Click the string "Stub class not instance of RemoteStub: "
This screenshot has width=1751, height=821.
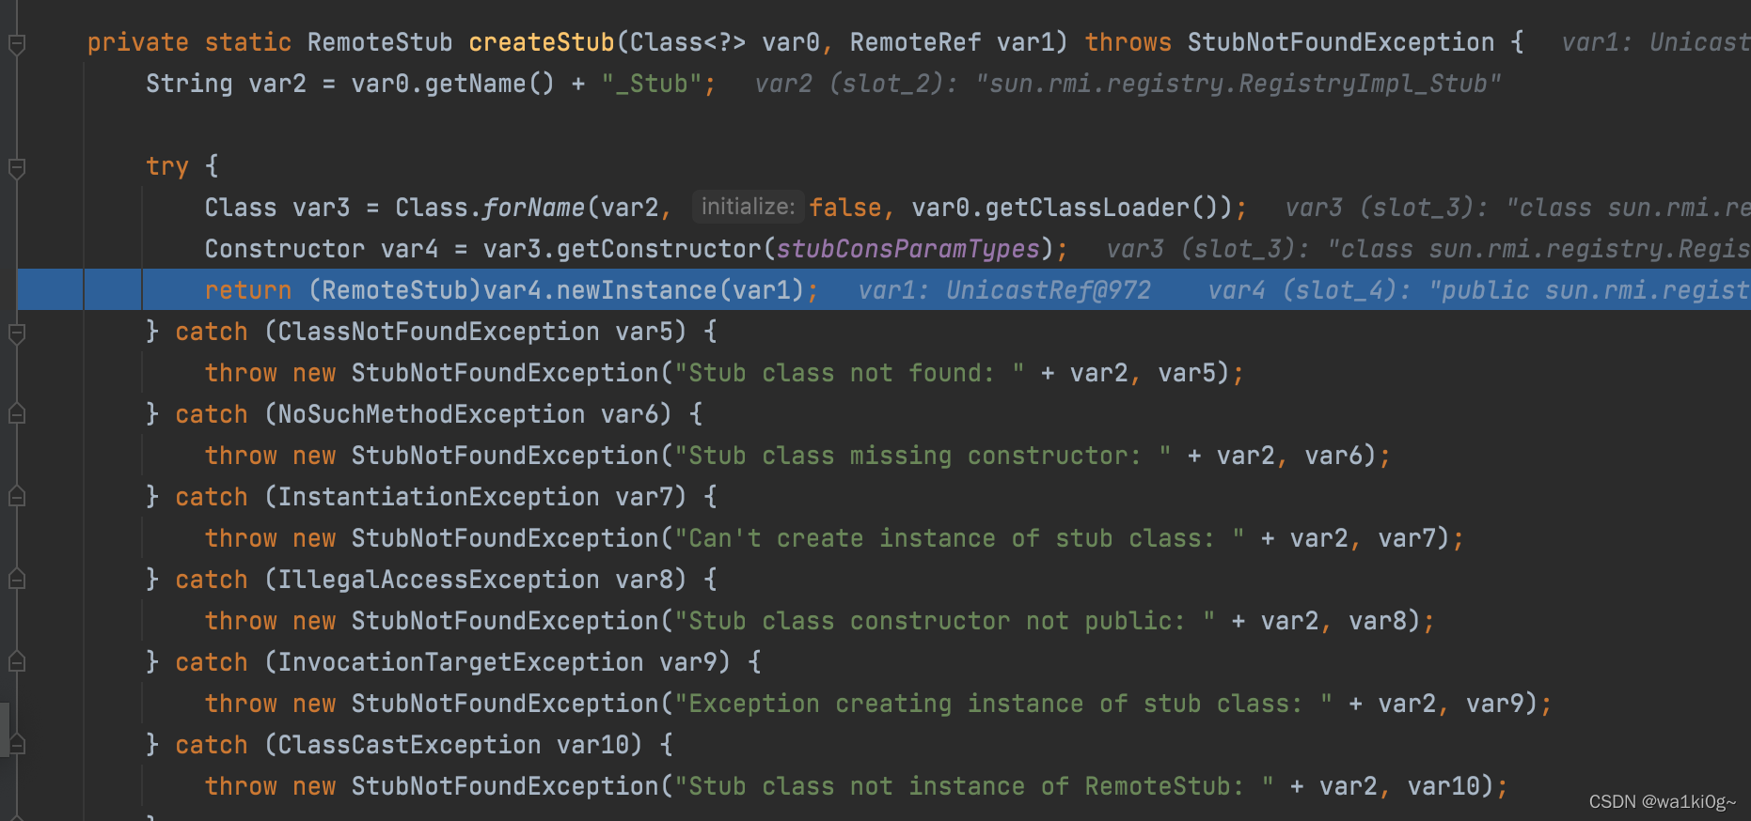click(974, 786)
